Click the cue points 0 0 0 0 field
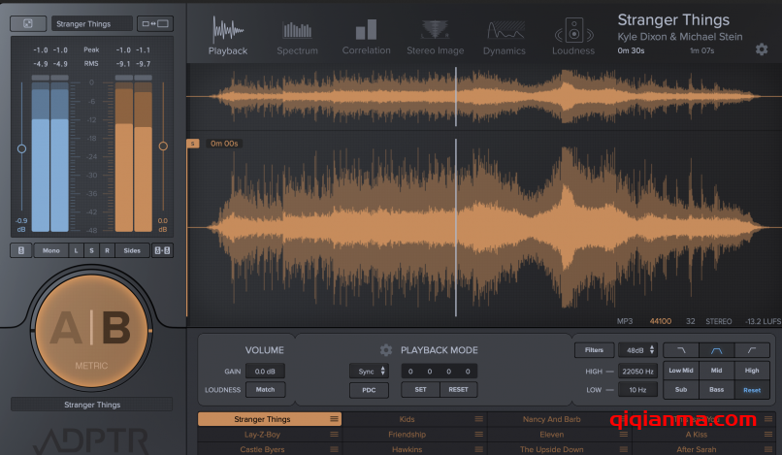This screenshot has height=455, width=782. point(440,372)
